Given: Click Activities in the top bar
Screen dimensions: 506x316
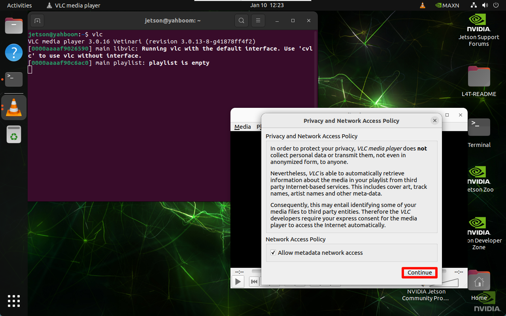Looking at the screenshot, I should [x=19, y=6].
